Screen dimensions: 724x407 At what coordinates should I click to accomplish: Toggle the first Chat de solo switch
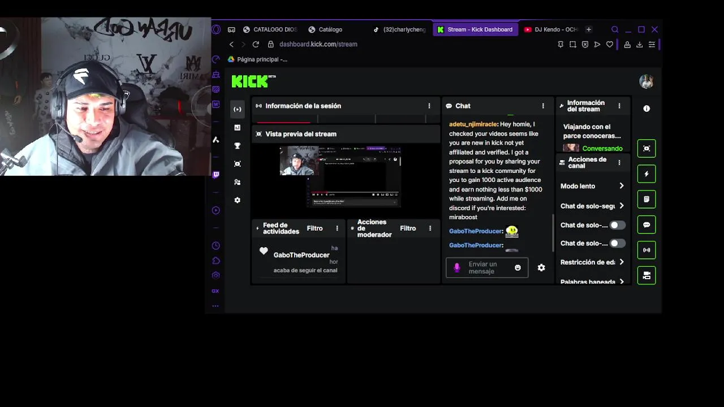[617, 225]
